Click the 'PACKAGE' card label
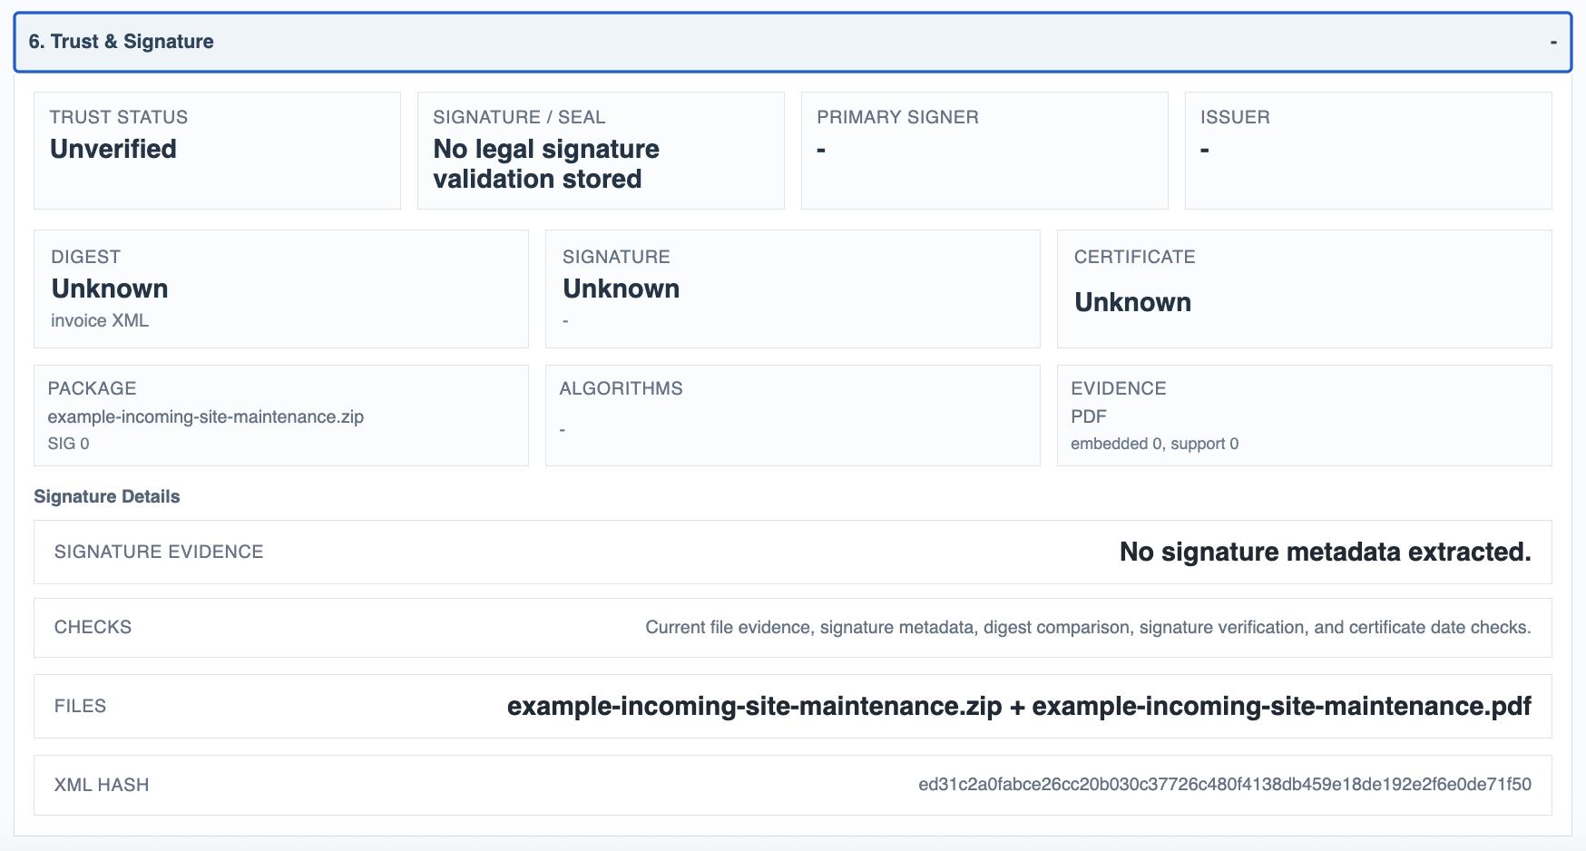 pos(92,388)
